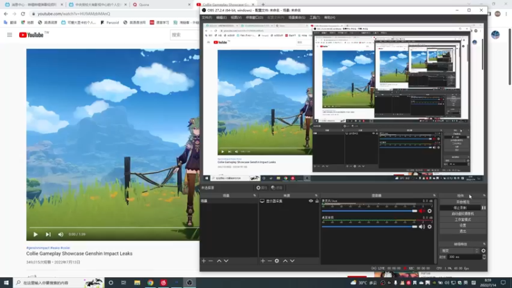This screenshot has width=512, height=288.
Task: Open the View menu in OBS
Action: coord(236,18)
